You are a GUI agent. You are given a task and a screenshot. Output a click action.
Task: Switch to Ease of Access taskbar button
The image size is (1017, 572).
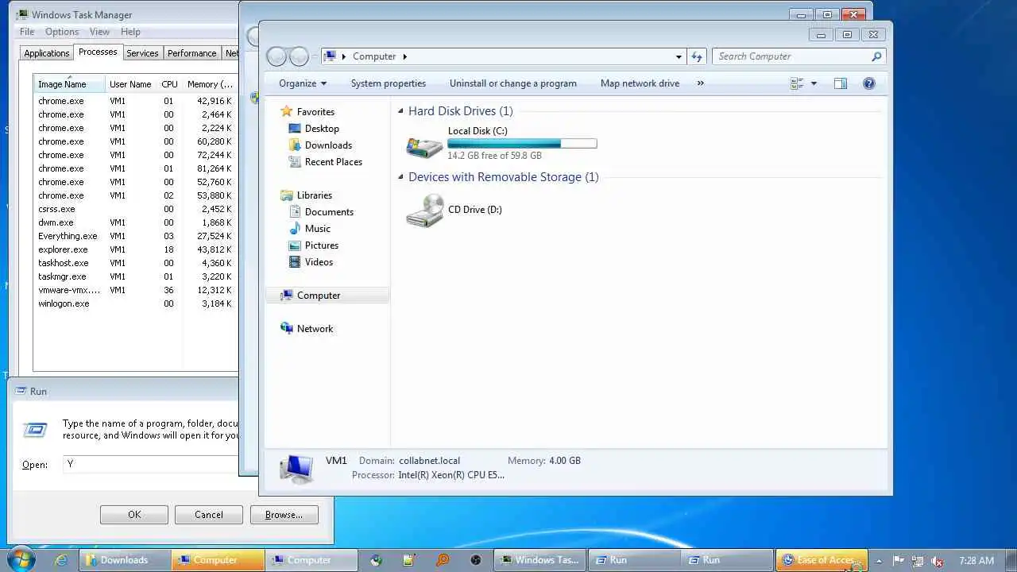tap(822, 560)
